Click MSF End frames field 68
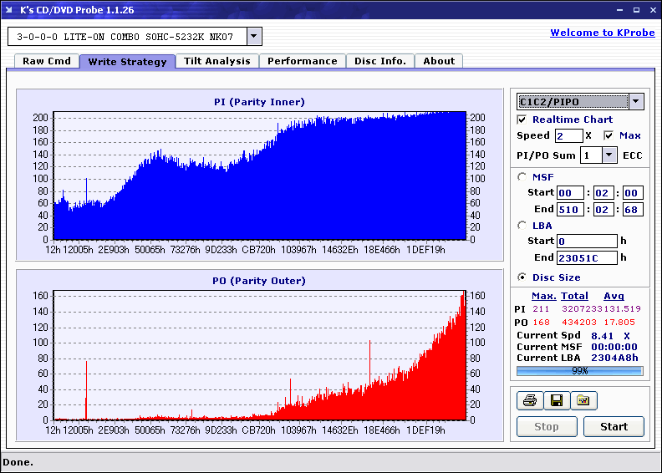This screenshot has width=662, height=473. (x=633, y=209)
